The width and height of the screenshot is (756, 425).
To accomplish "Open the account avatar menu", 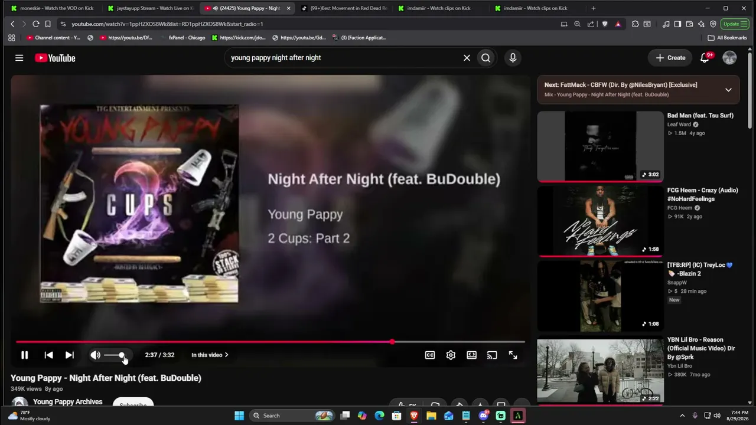I will [730, 58].
